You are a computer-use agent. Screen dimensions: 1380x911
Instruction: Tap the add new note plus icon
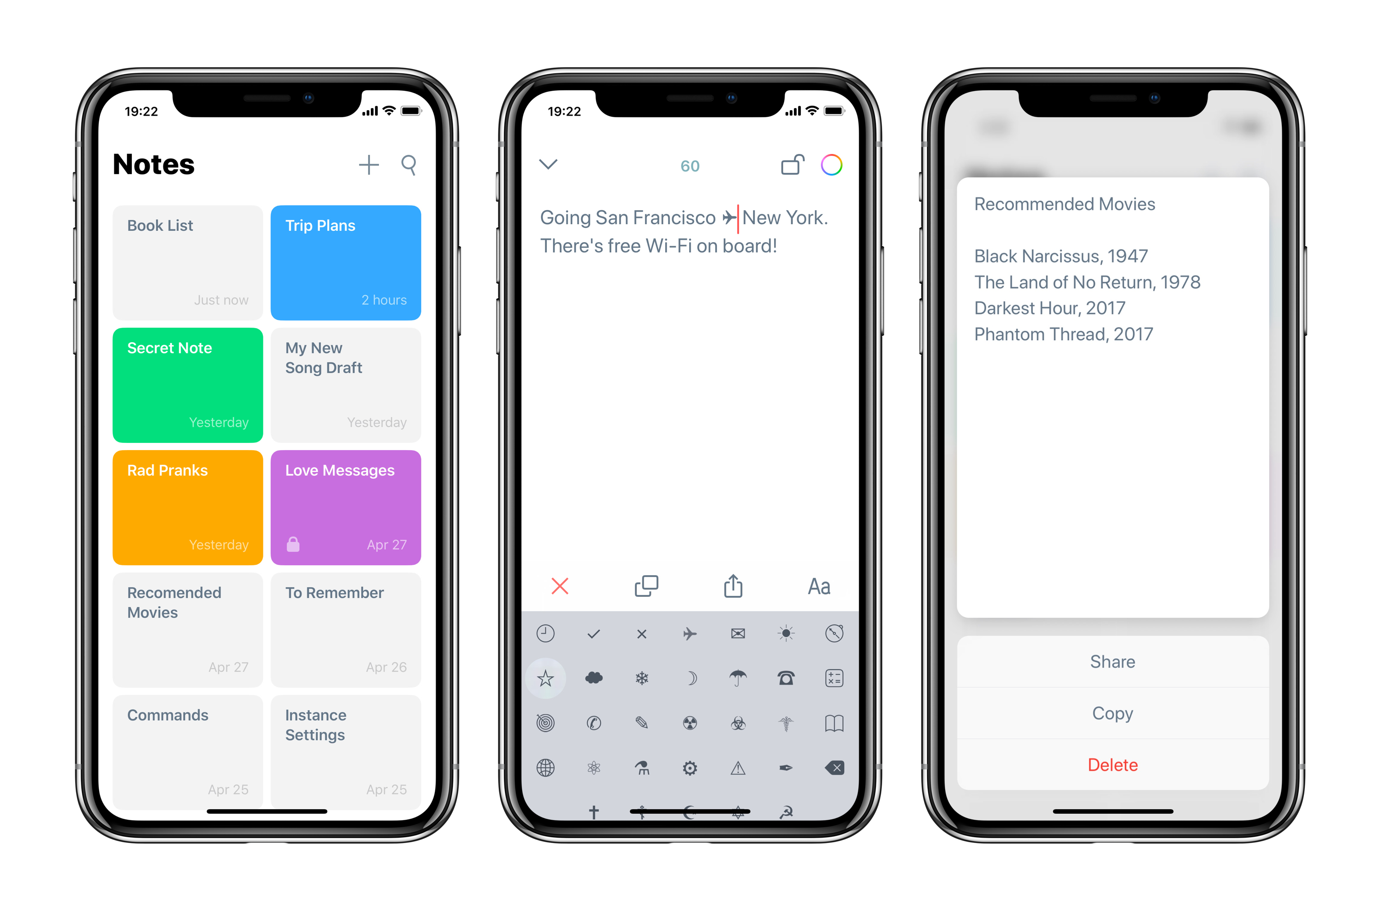pyautogui.click(x=368, y=164)
